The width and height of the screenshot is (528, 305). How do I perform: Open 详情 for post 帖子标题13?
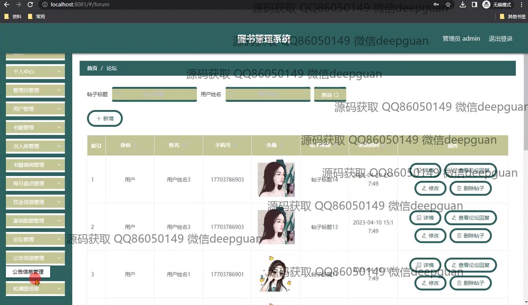pyautogui.click(x=425, y=218)
